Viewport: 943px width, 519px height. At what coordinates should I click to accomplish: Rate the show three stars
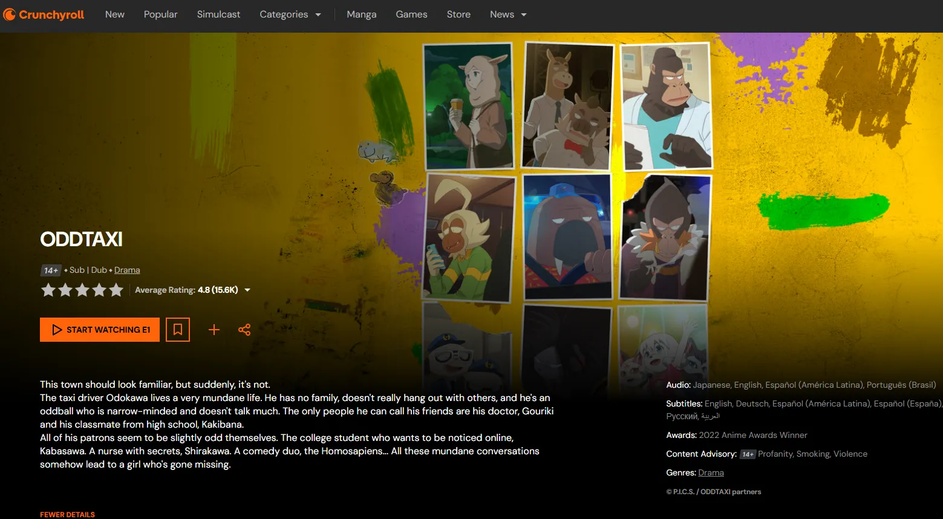click(82, 290)
